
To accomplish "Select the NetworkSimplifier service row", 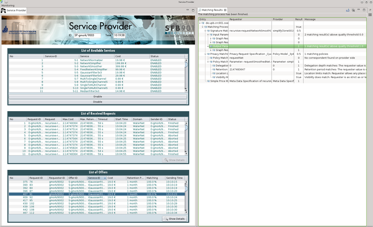I will coord(97,63).
